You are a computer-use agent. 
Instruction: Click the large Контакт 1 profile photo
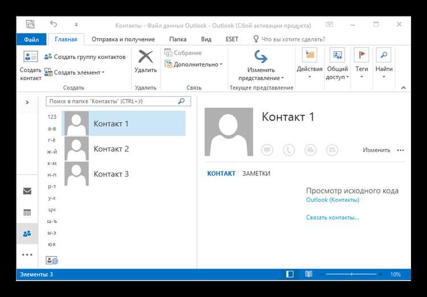[x=229, y=132]
